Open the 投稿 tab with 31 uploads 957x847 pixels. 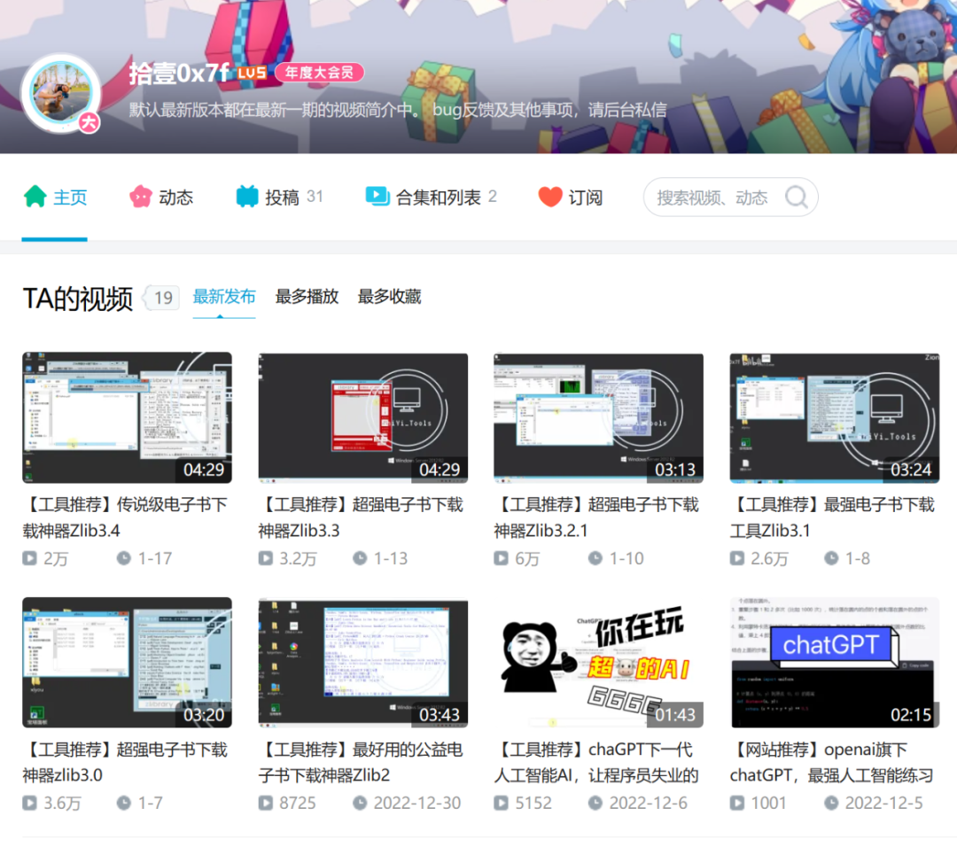click(x=279, y=197)
